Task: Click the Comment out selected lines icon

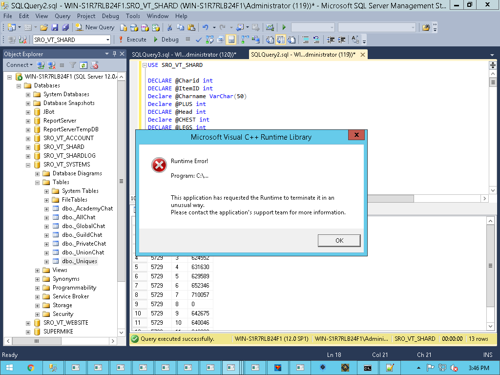Action: [306, 40]
